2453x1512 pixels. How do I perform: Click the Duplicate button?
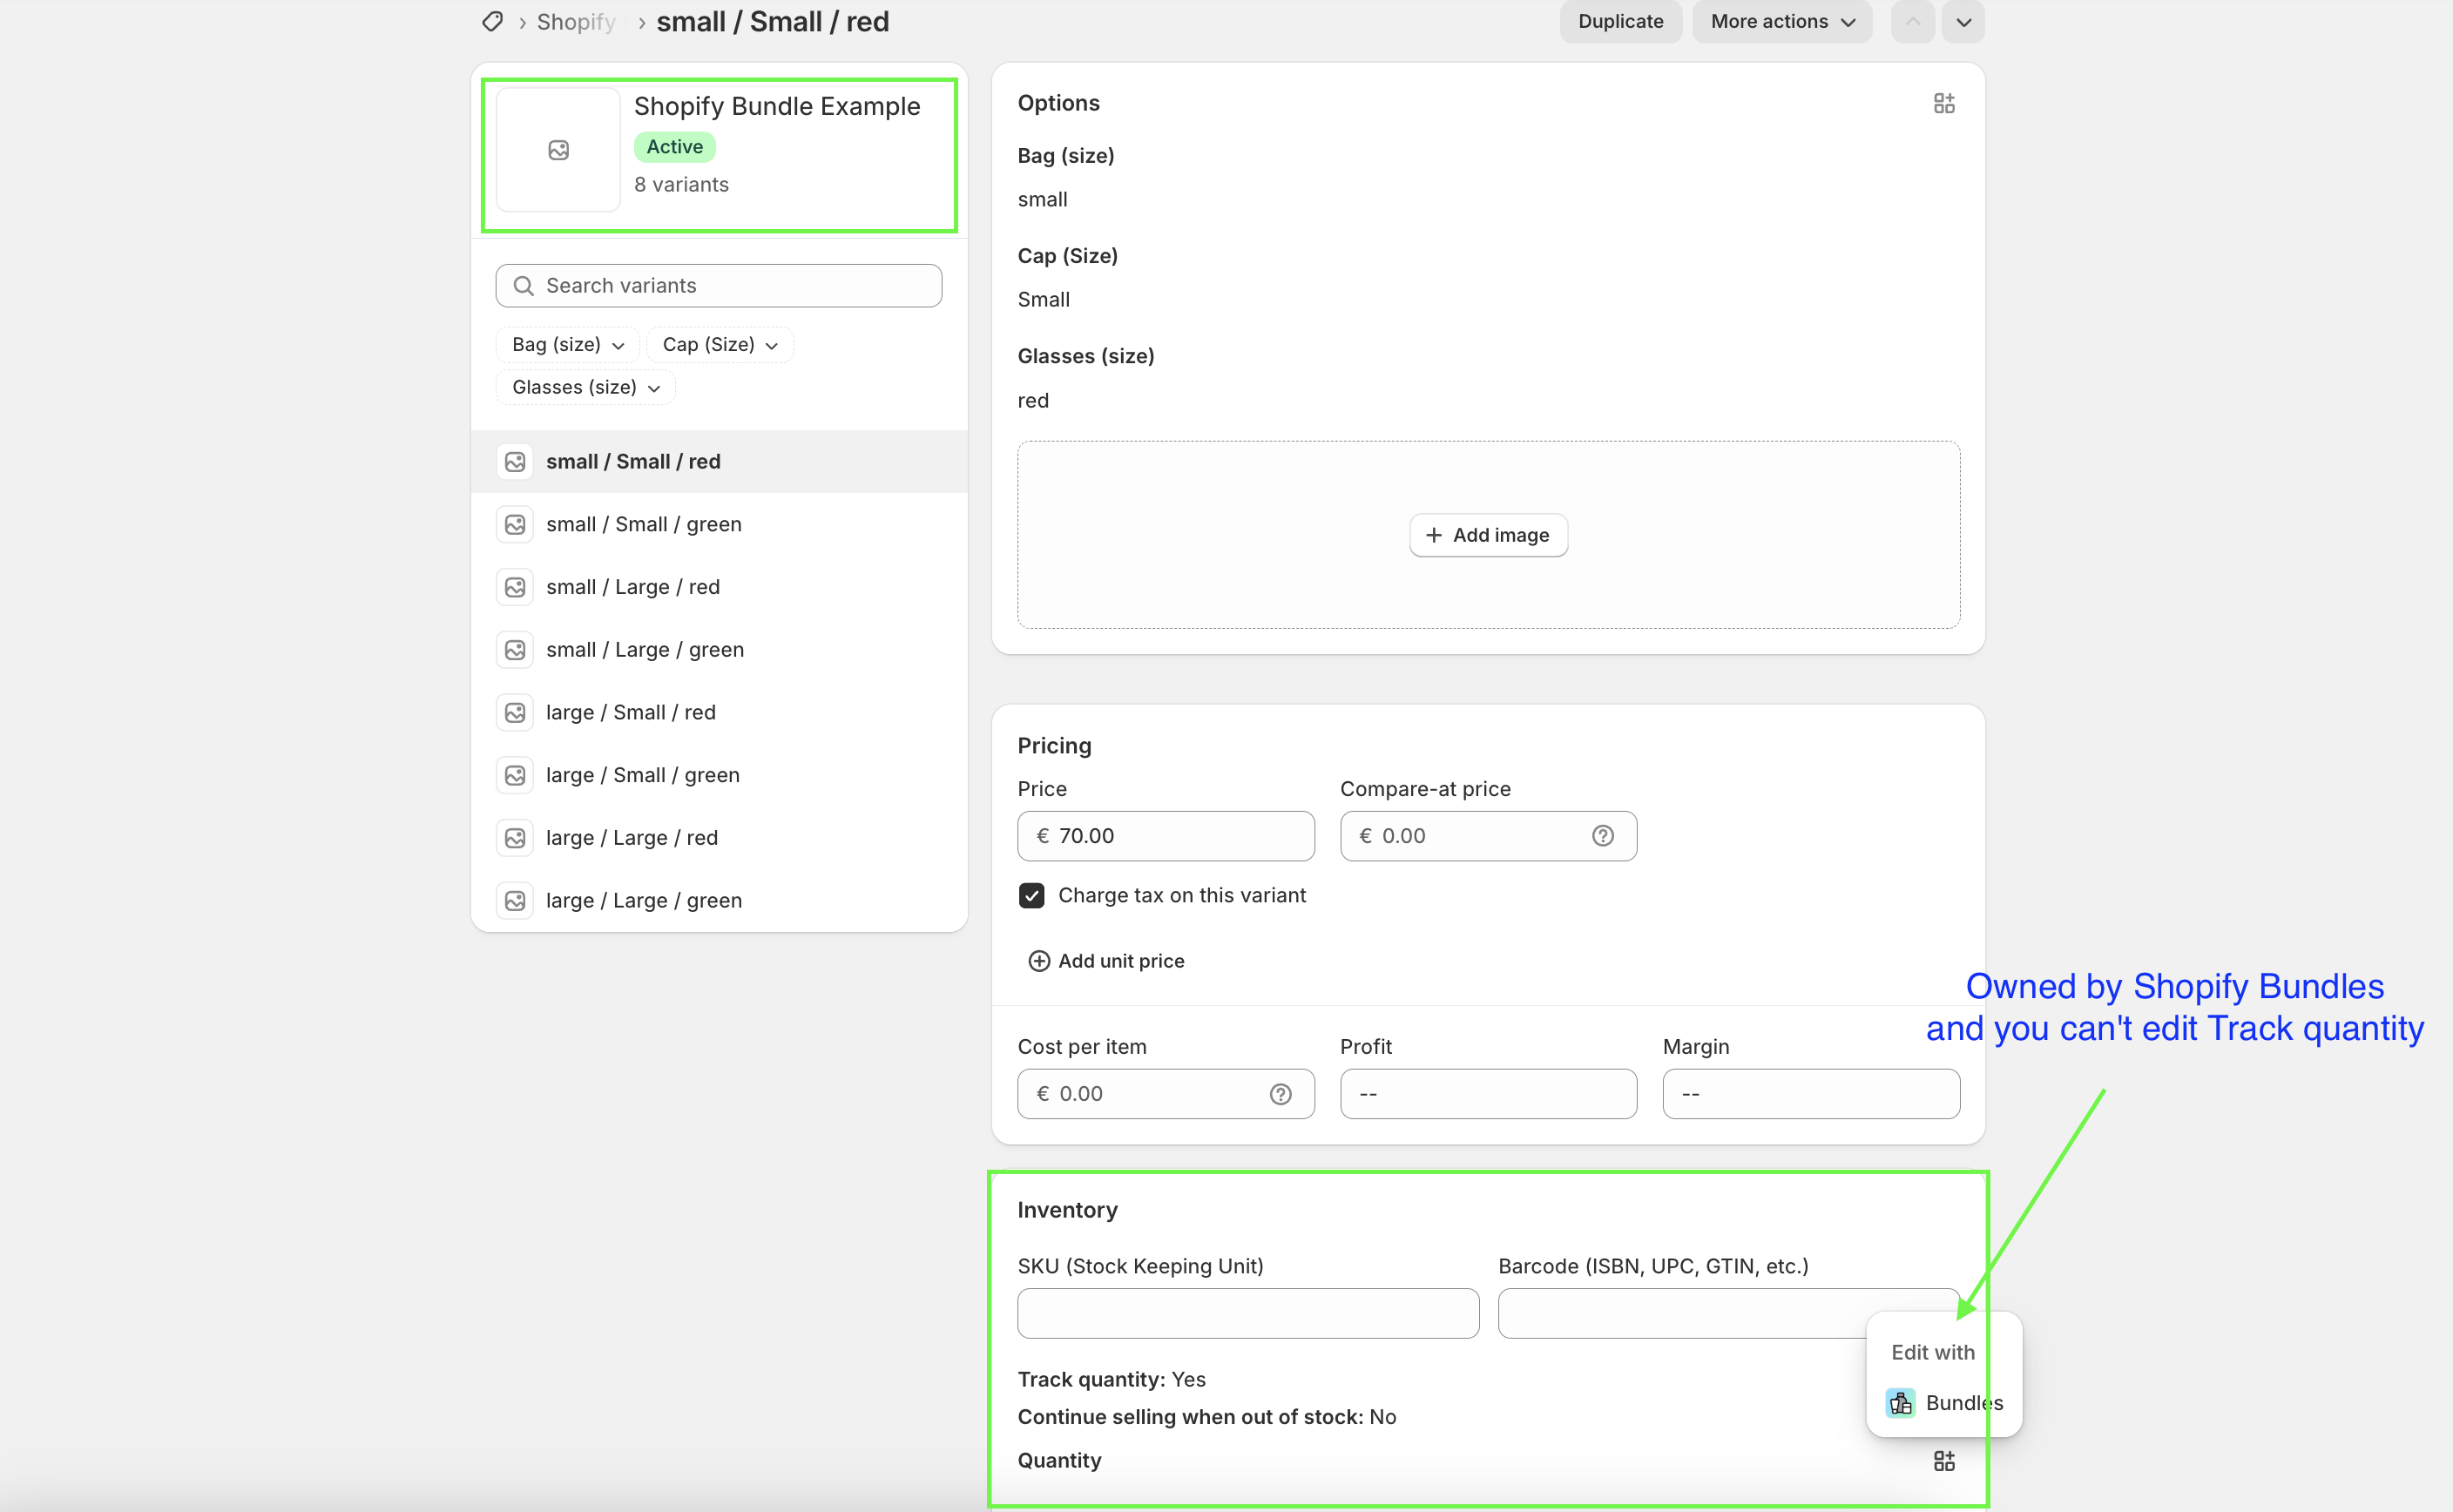coord(1620,22)
